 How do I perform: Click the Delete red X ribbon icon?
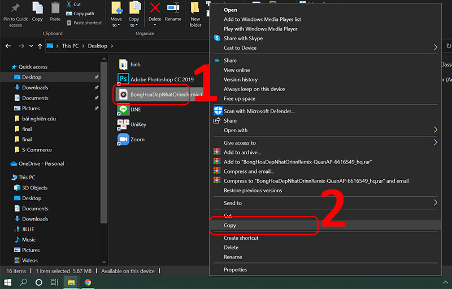pyautogui.click(x=154, y=8)
